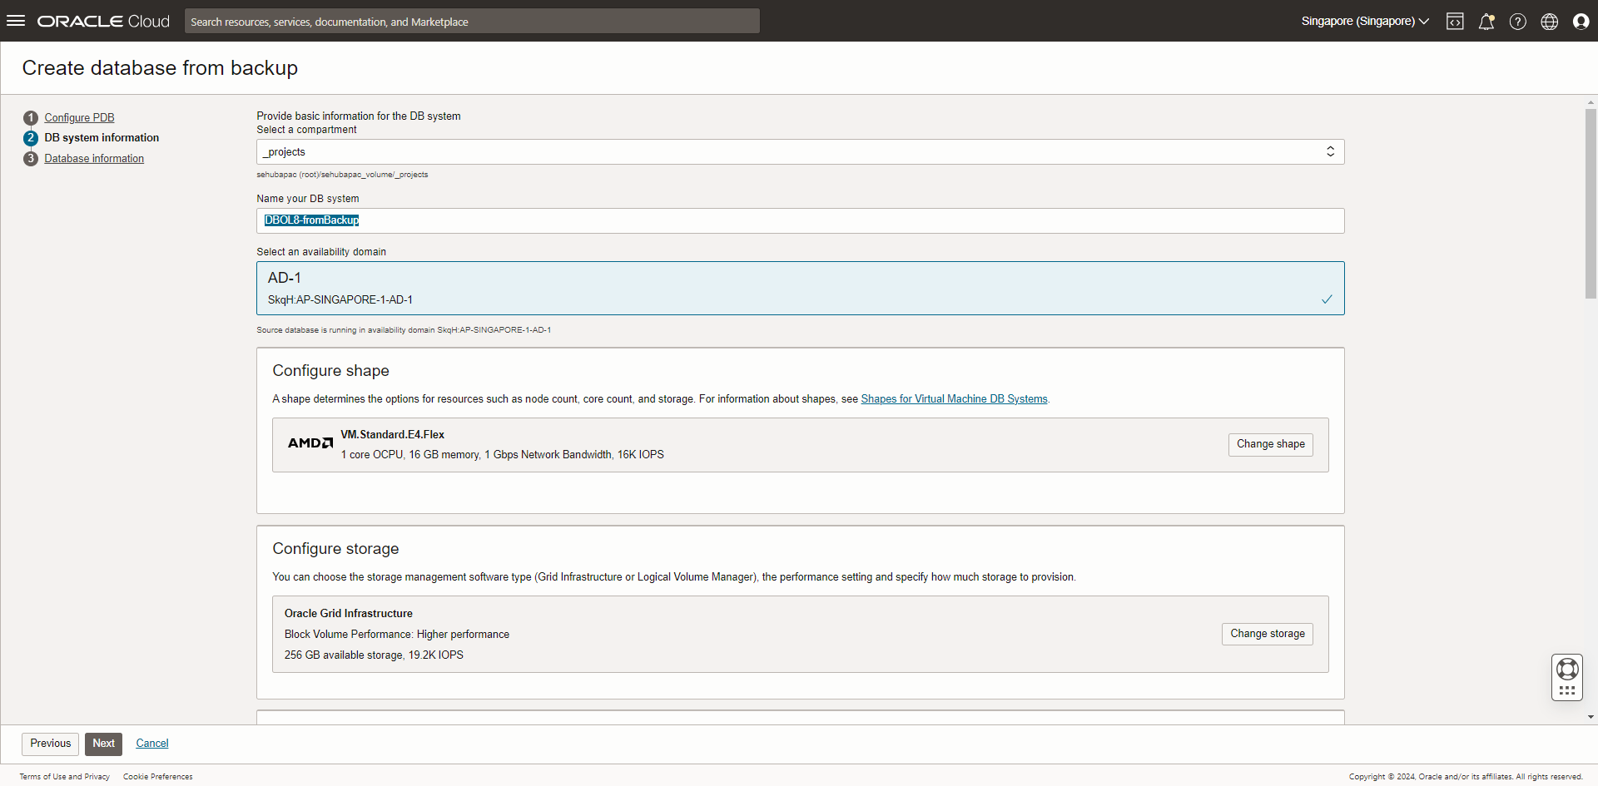Click the support widget grid dots
This screenshot has width=1598, height=786.
tap(1567, 690)
